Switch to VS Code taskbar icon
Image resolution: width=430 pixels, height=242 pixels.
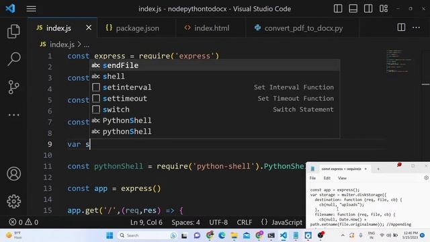pos(284,235)
